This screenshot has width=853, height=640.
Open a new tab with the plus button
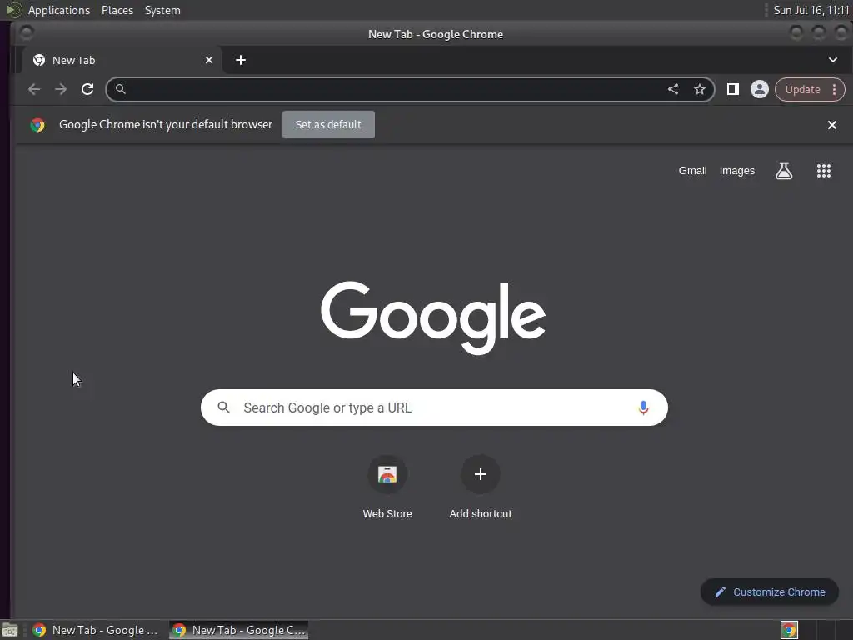point(241,60)
